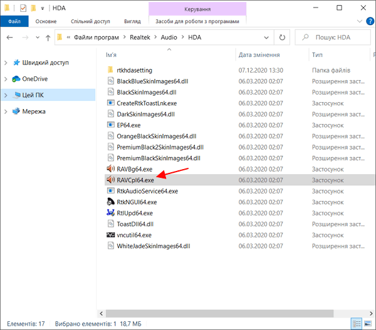Click Папка файлів type cell

(x=331, y=70)
